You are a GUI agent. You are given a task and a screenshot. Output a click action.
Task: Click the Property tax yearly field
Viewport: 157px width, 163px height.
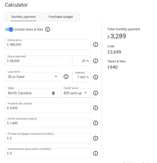click(48, 108)
